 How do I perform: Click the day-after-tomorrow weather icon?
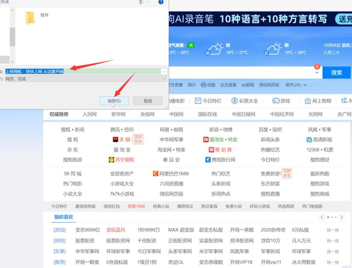point(273,49)
